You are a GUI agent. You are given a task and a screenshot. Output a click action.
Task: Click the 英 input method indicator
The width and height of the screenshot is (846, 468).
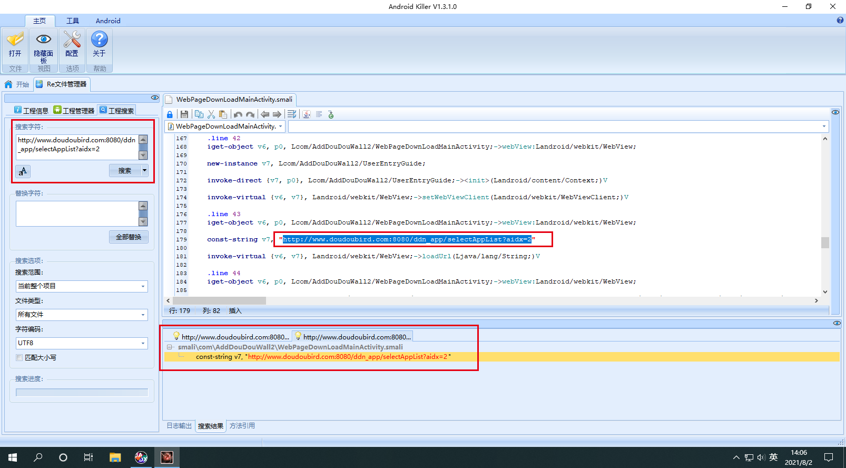point(773,457)
